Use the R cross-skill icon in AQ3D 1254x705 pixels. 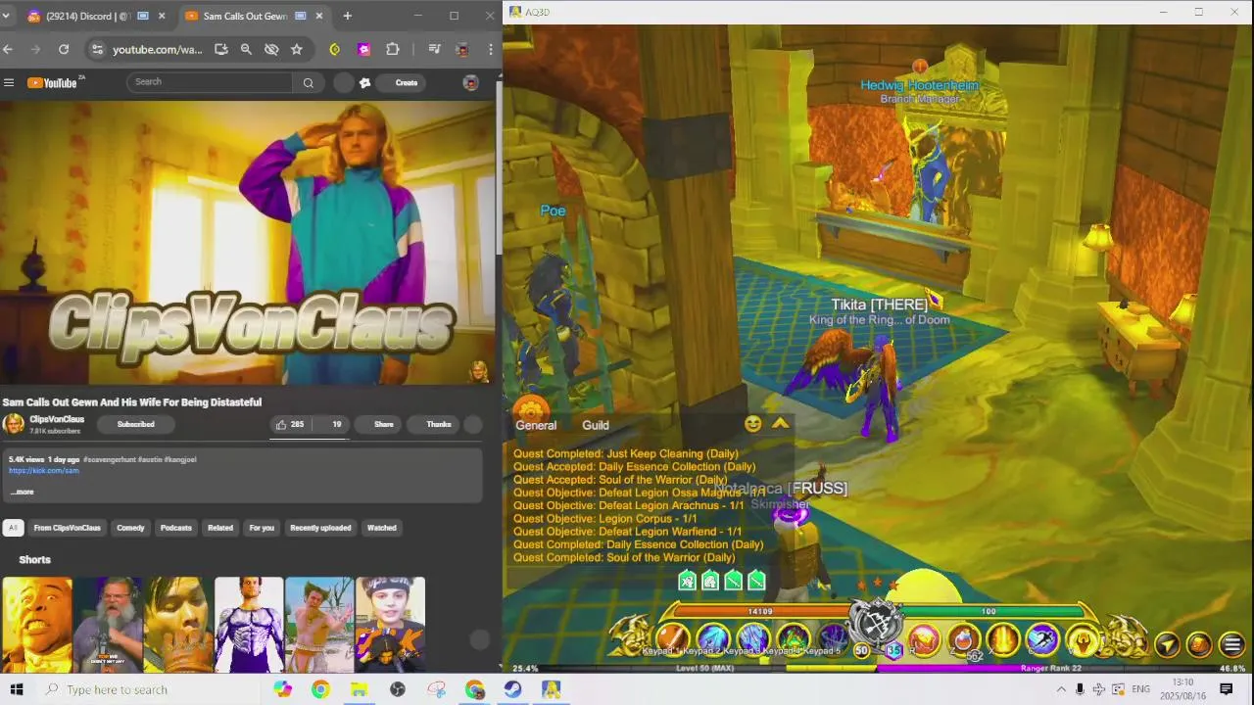pos(923,640)
